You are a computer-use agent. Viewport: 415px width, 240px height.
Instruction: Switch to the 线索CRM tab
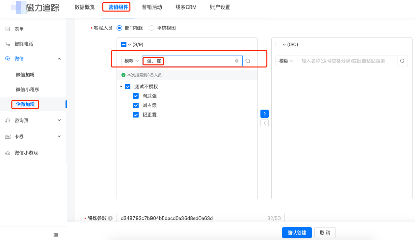point(186,7)
